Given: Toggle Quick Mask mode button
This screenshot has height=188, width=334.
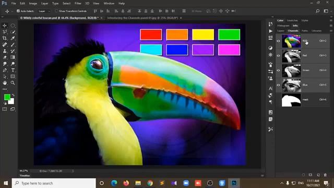Looking at the screenshot, I should (x=5, y=109).
